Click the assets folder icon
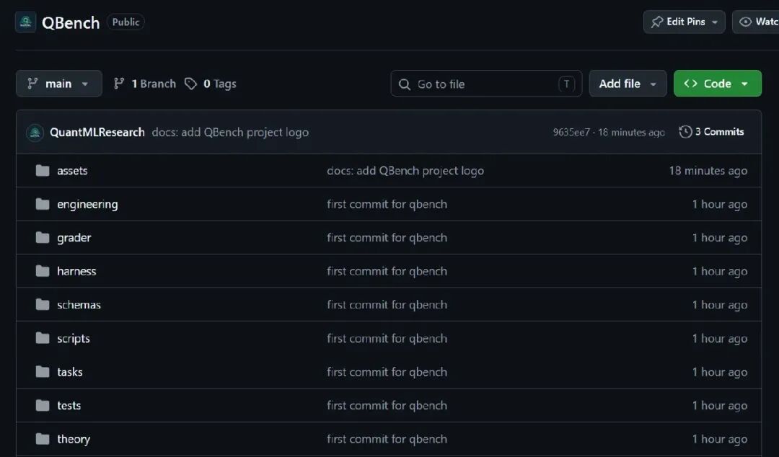This screenshot has height=457, width=779. point(43,170)
